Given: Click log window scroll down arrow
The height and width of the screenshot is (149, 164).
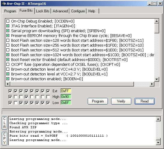Looking at the screenshot, I should tap(158, 142).
